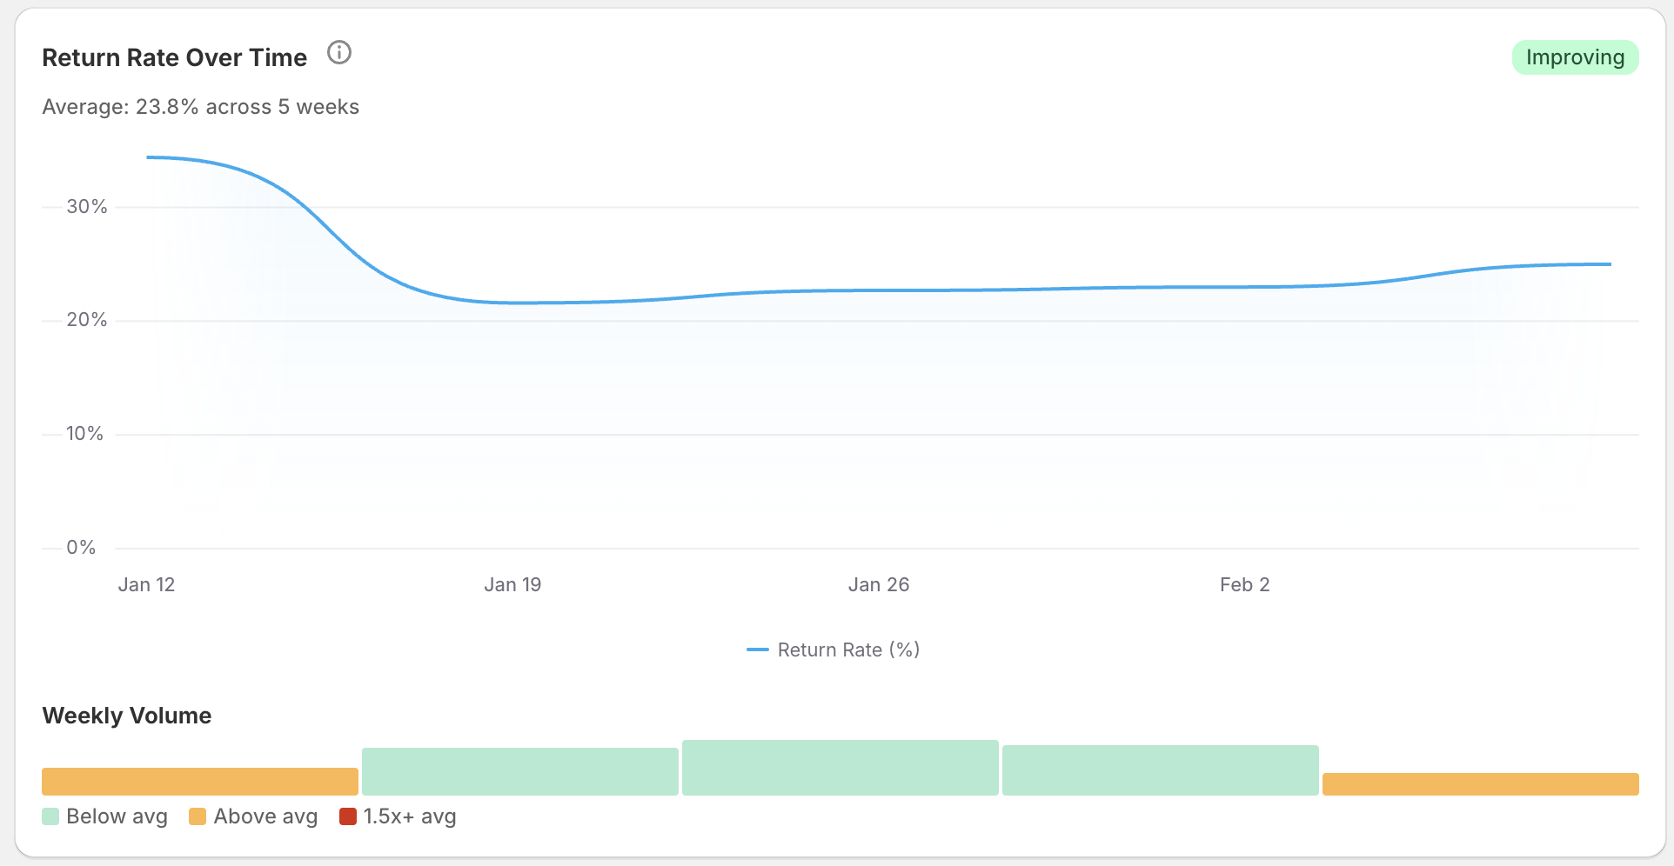Click the info icon beside Return Rate title
1674x866 pixels.
[x=338, y=53]
